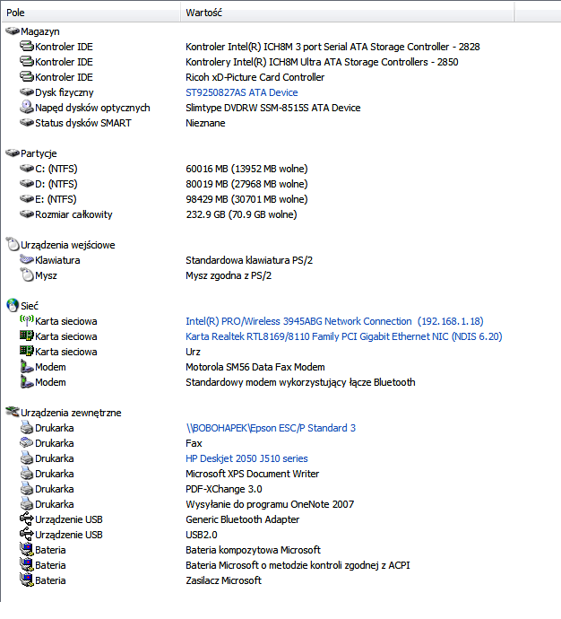Screen dimensions: 561x619
Task: Click the Microsoft XPS Document Writer value
Action: click(x=253, y=474)
